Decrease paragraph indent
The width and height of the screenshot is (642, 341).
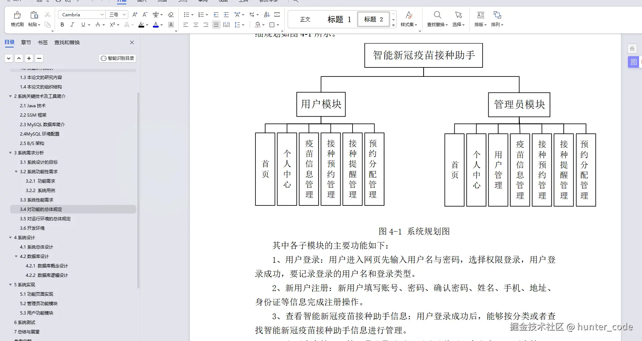(216, 14)
